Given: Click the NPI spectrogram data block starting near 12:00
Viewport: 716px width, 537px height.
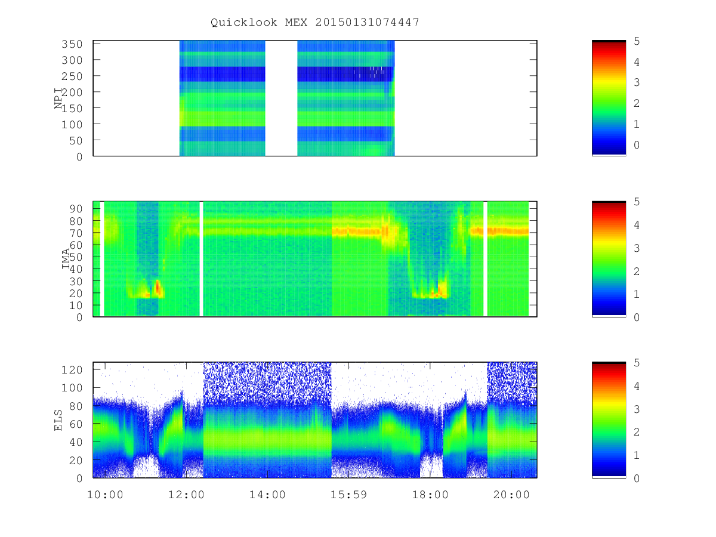Looking at the screenshot, I should tap(222, 98).
